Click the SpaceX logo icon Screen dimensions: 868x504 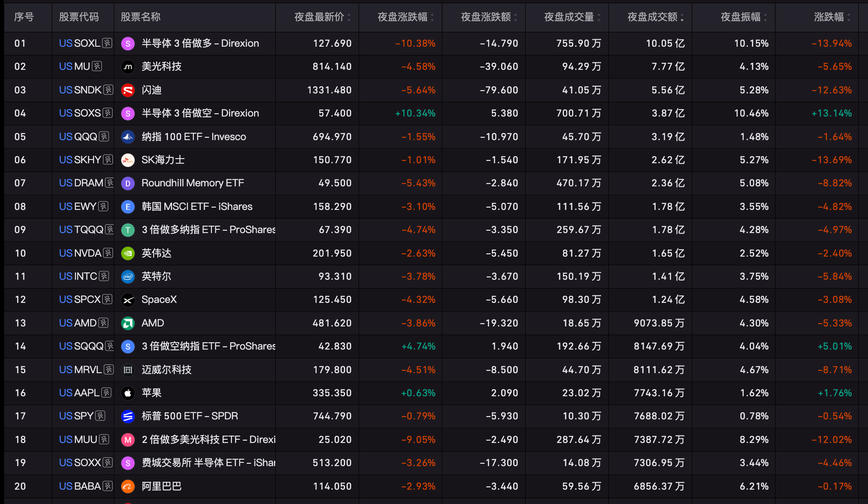click(128, 300)
